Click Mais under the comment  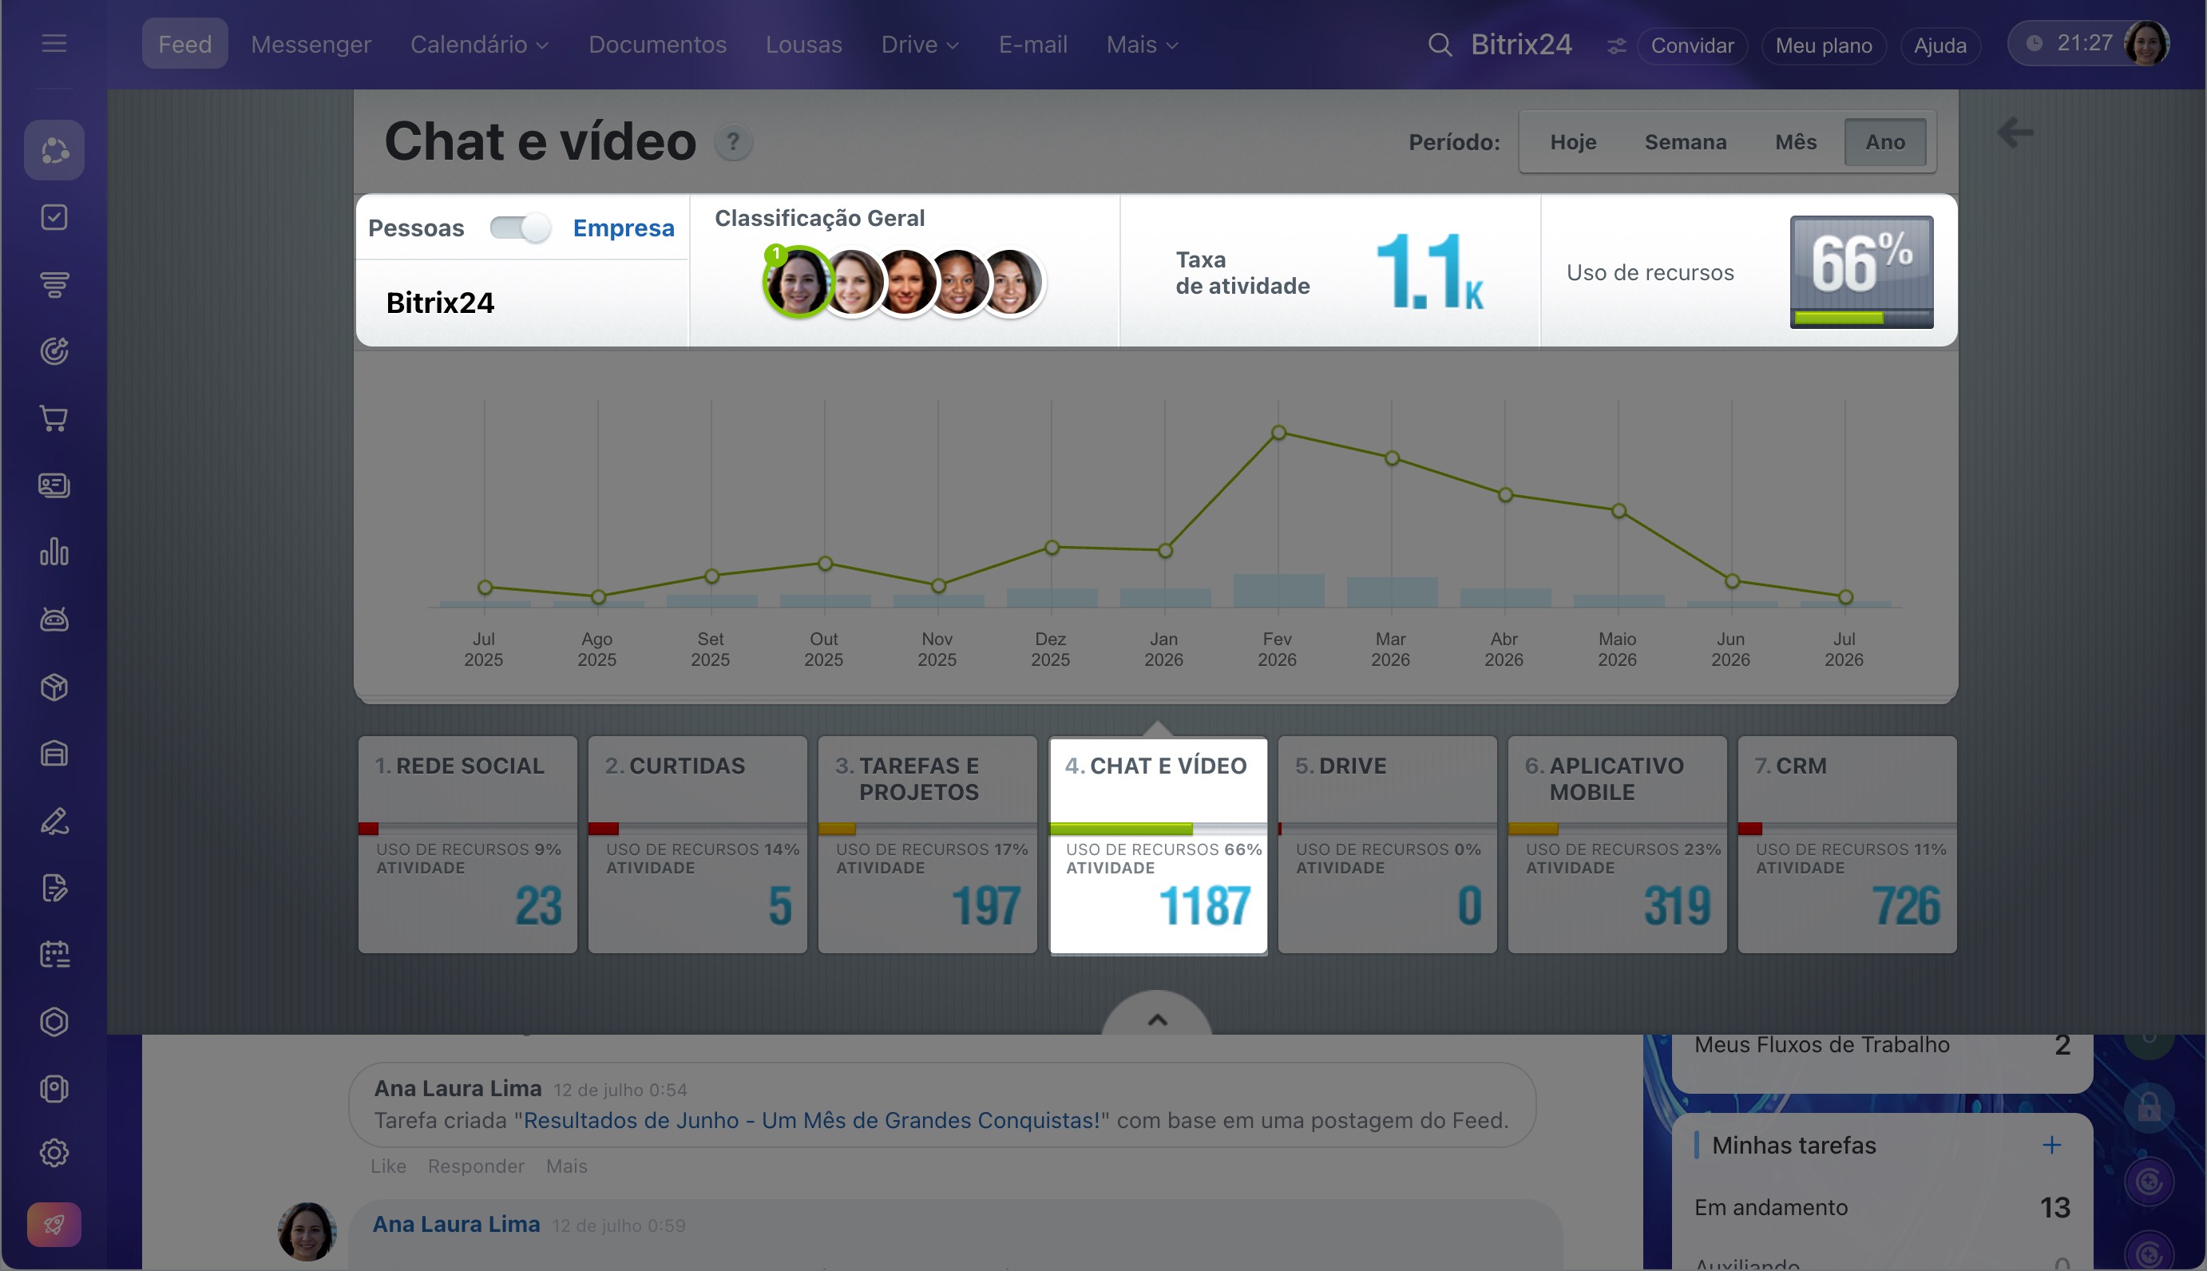[567, 1166]
